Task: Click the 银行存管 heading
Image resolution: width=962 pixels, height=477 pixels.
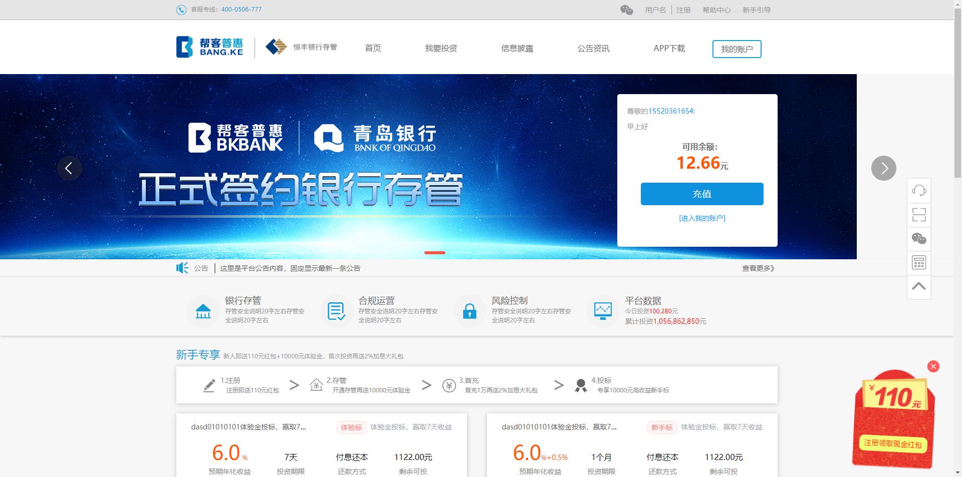Action: point(243,300)
